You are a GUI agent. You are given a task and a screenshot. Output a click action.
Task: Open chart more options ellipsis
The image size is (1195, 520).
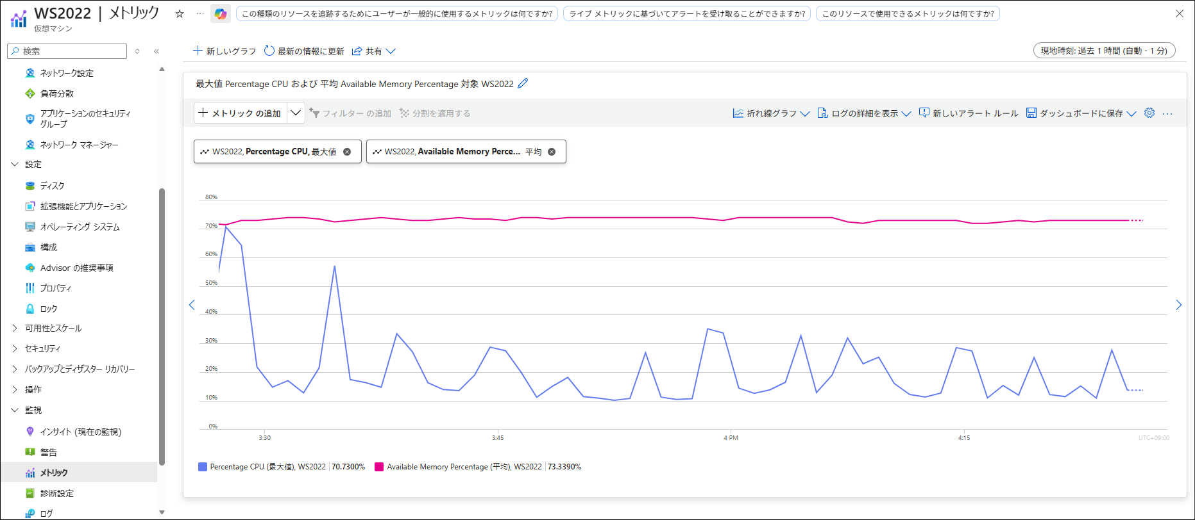click(1167, 113)
